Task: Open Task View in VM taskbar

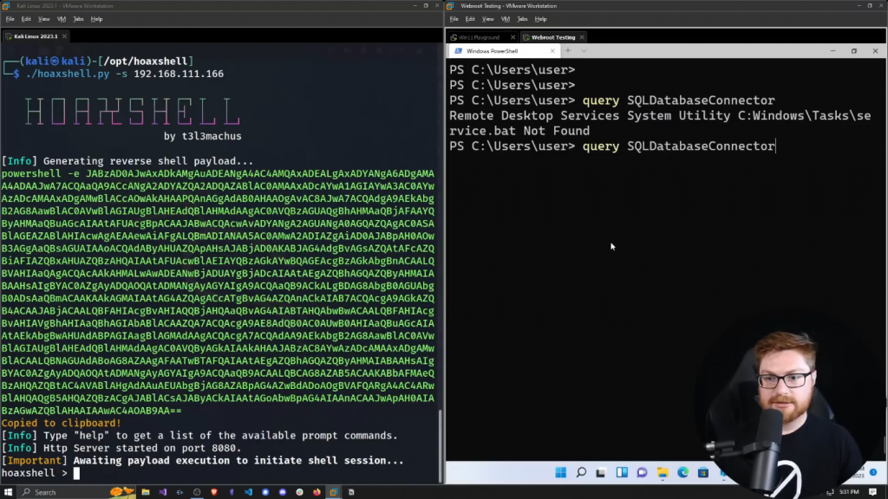Action: pyautogui.click(x=601, y=472)
